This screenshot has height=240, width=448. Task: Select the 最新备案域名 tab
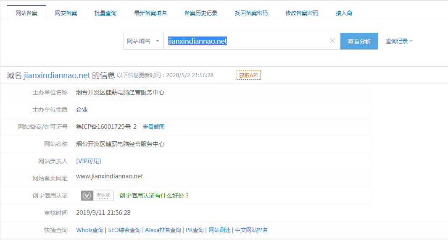click(x=150, y=13)
